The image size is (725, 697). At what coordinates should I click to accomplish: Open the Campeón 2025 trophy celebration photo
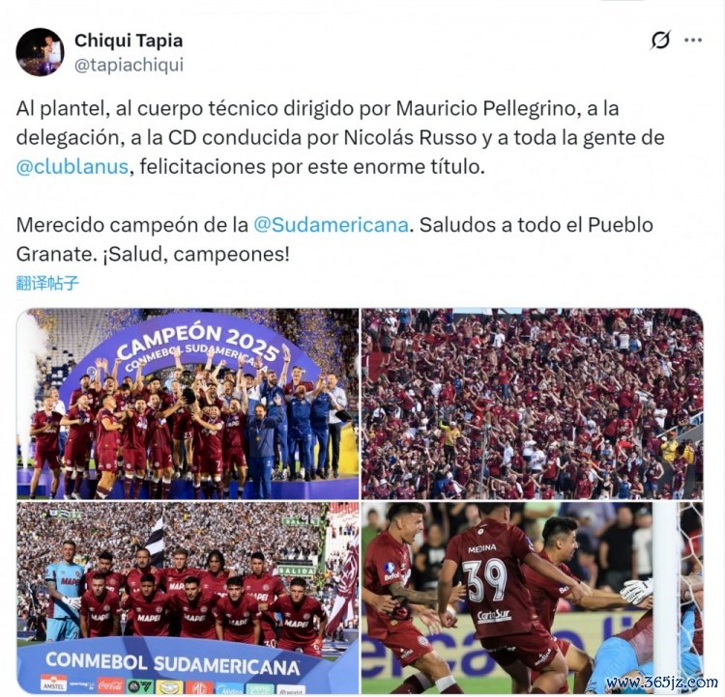point(188,404)
